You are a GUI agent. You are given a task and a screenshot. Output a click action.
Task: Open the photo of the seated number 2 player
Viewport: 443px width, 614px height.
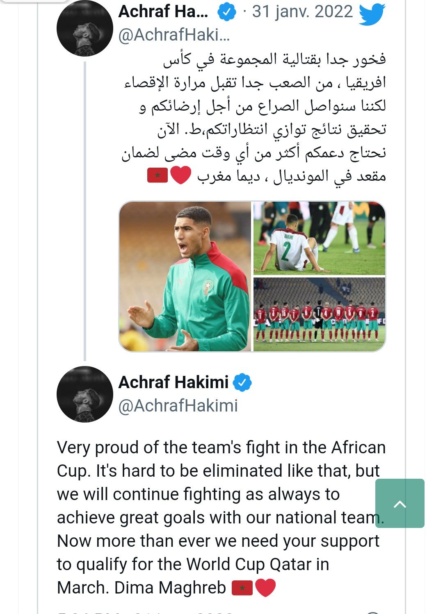(x=319, y=238)
